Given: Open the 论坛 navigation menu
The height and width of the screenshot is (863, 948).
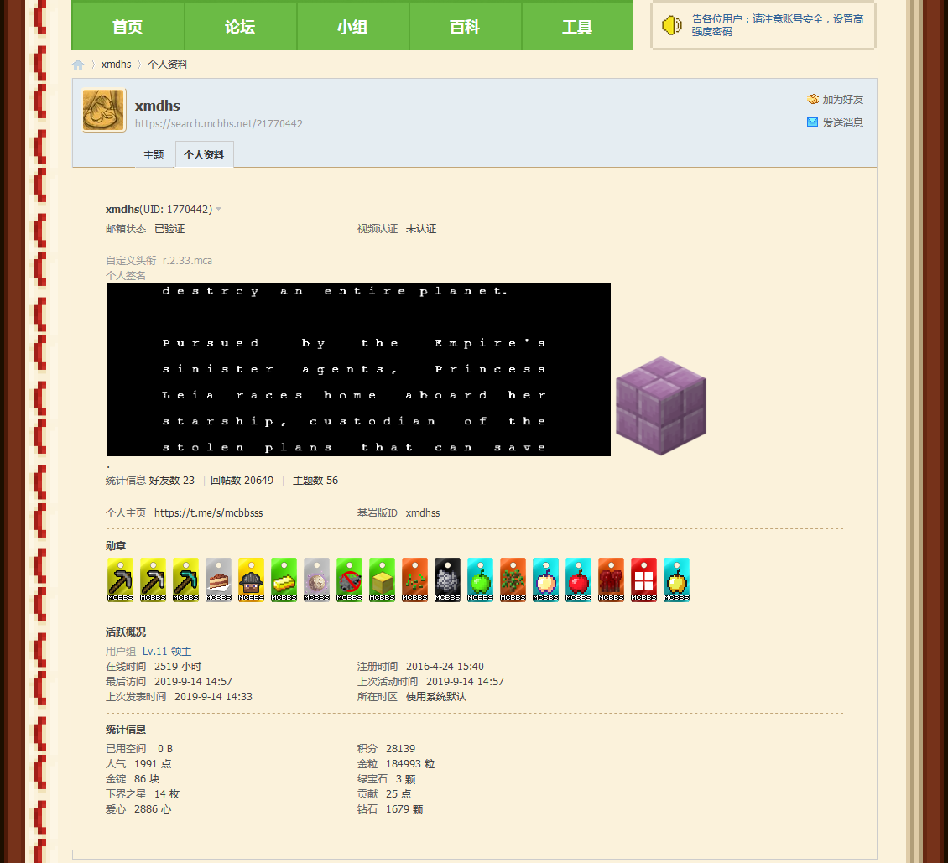Looking at the screenshot, I should click(x=240, y=27).
